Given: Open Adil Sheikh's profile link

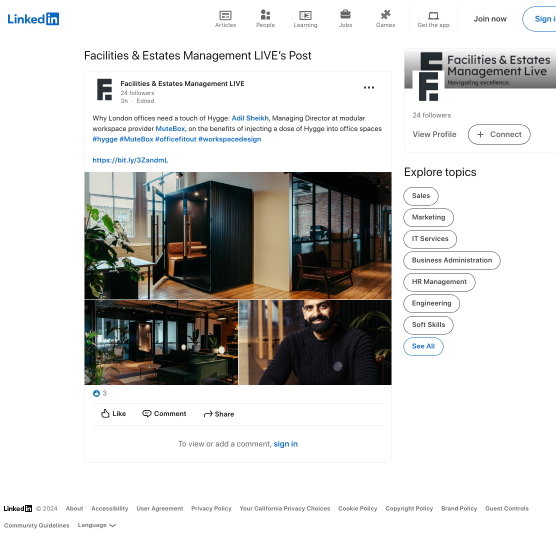Looking at the screenshot, I should tap(250, 118).
